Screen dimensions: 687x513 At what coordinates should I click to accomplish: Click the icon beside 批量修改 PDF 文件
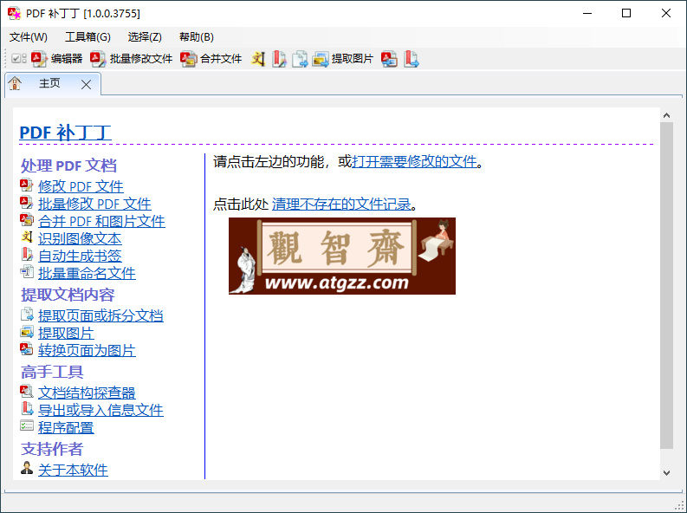[27, 203]
